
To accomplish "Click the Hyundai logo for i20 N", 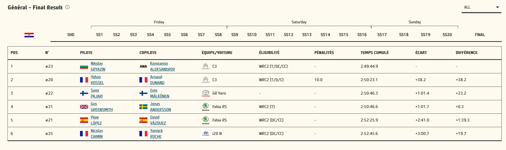I will (205, 133).
